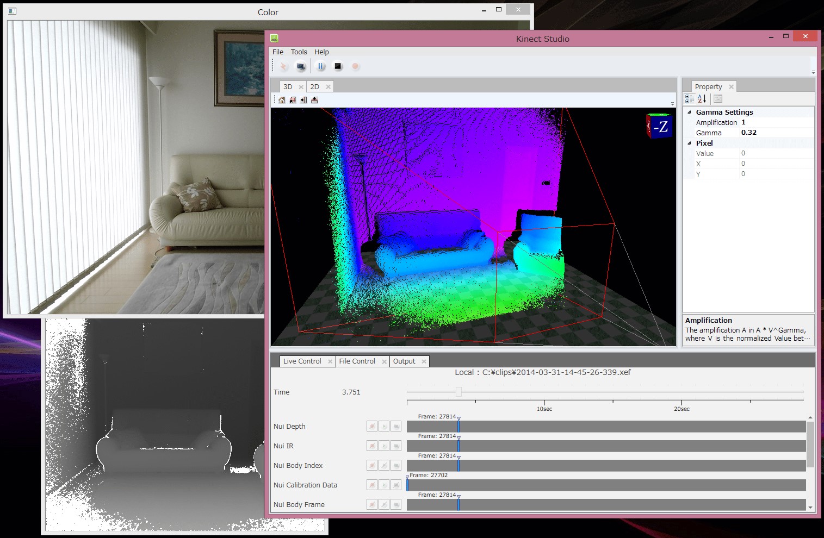Click the Nui Depth frame 27814 marker
The width and height of the screenshot is (824, 538).
pos(459,425)
